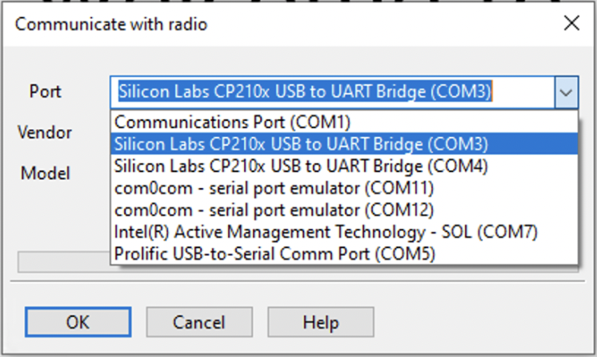Choose com0com serial port emulator (COM12)

coord(344,210)
